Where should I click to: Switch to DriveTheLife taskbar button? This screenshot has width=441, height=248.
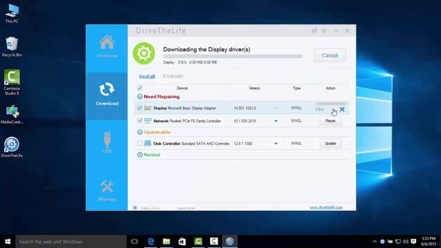(x=229, y=242)
